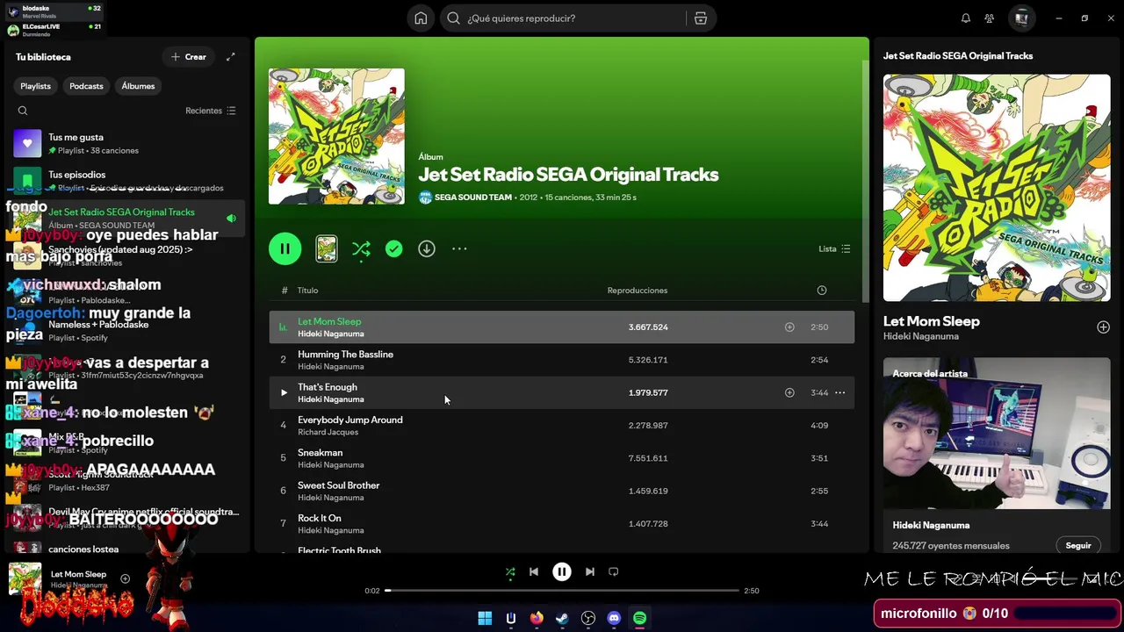Open Spotify taskbar icon

(640, 619)
